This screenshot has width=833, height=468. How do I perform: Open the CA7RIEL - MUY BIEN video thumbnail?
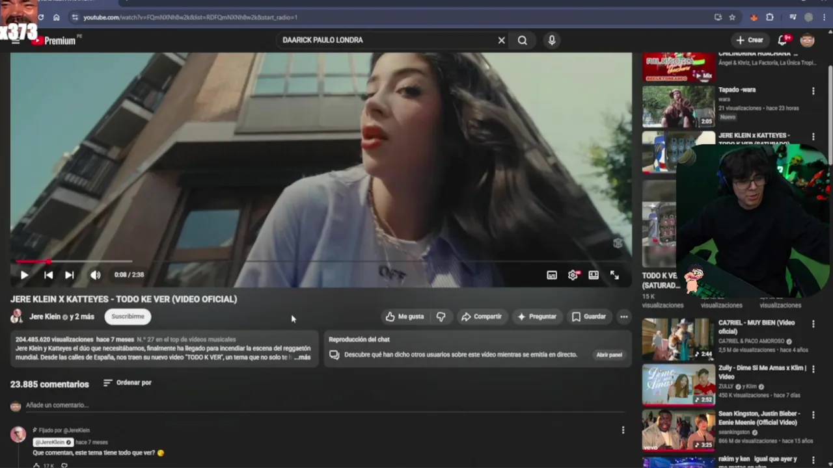click(679, 339)
